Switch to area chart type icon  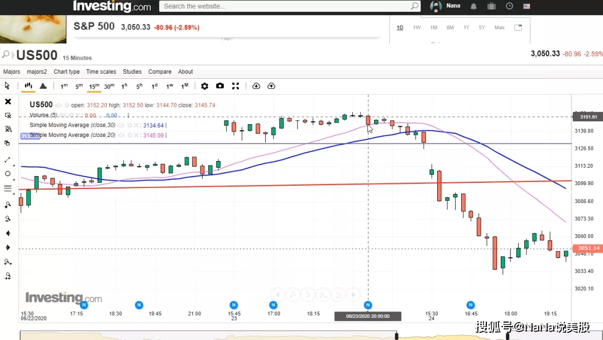tap(43, 86)
